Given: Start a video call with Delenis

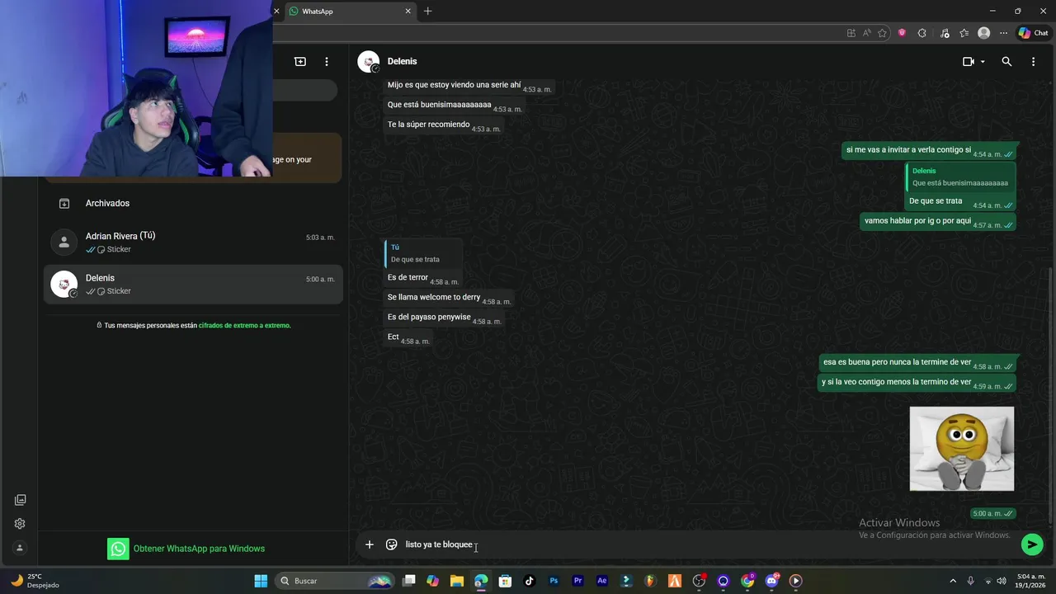Looking at the screenshot, I should [x=968, y=62].
